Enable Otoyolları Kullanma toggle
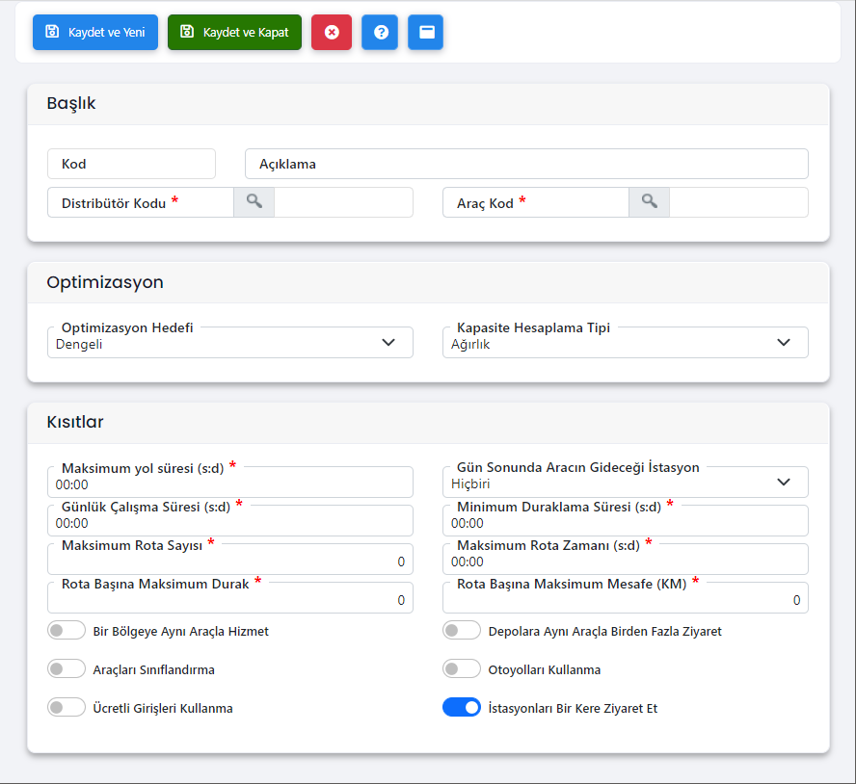 pos(461,668)
